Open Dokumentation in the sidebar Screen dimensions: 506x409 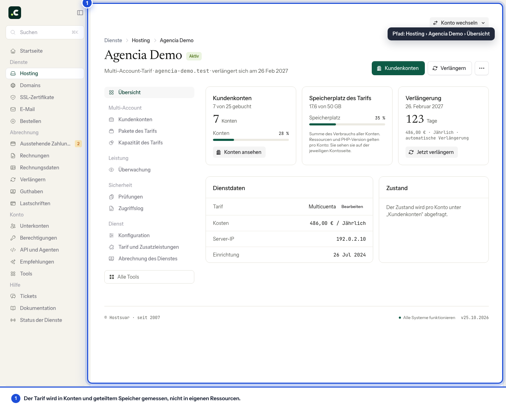[45, 308]
